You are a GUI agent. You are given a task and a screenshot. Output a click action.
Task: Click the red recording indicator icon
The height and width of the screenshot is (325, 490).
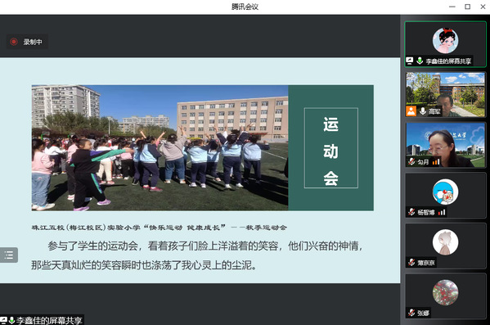click(14, 42)
